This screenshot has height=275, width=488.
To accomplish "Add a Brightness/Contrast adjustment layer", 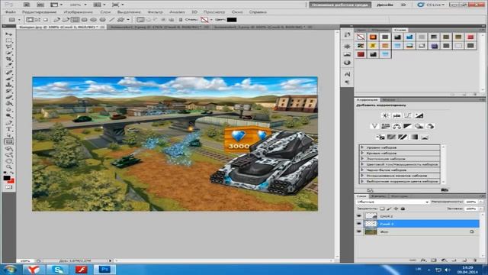I will point(386,115).
